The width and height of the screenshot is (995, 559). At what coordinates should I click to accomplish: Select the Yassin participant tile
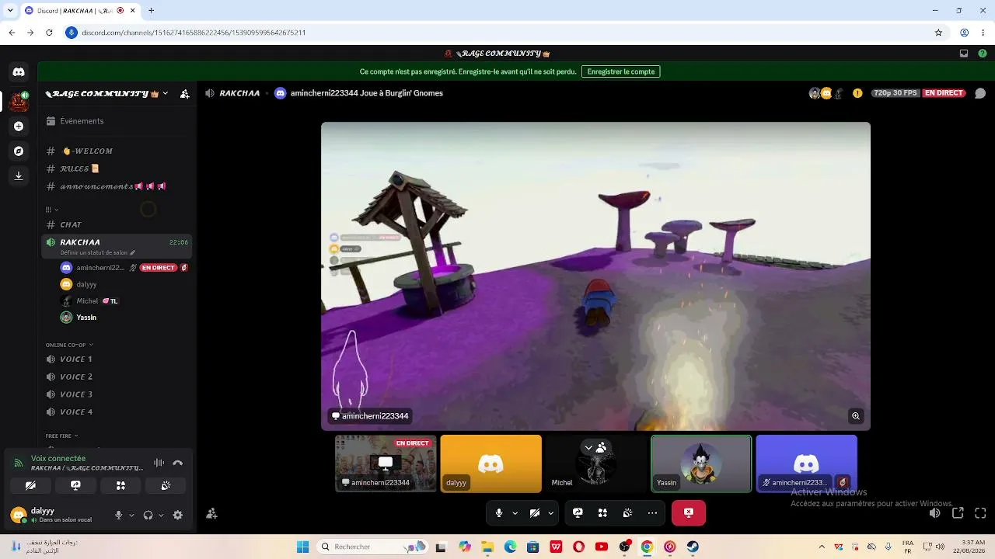[x=701, y=464]
